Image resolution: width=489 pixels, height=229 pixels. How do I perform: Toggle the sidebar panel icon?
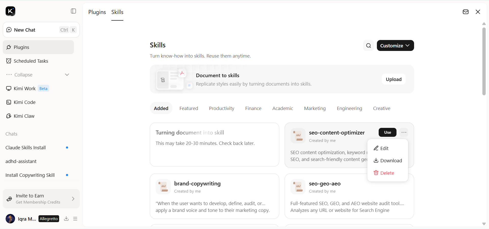tap(73, 11)
